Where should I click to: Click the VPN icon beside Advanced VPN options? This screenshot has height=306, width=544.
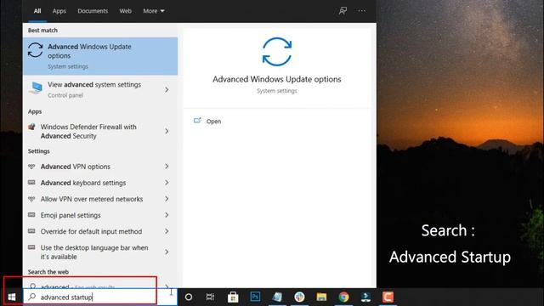31,167
